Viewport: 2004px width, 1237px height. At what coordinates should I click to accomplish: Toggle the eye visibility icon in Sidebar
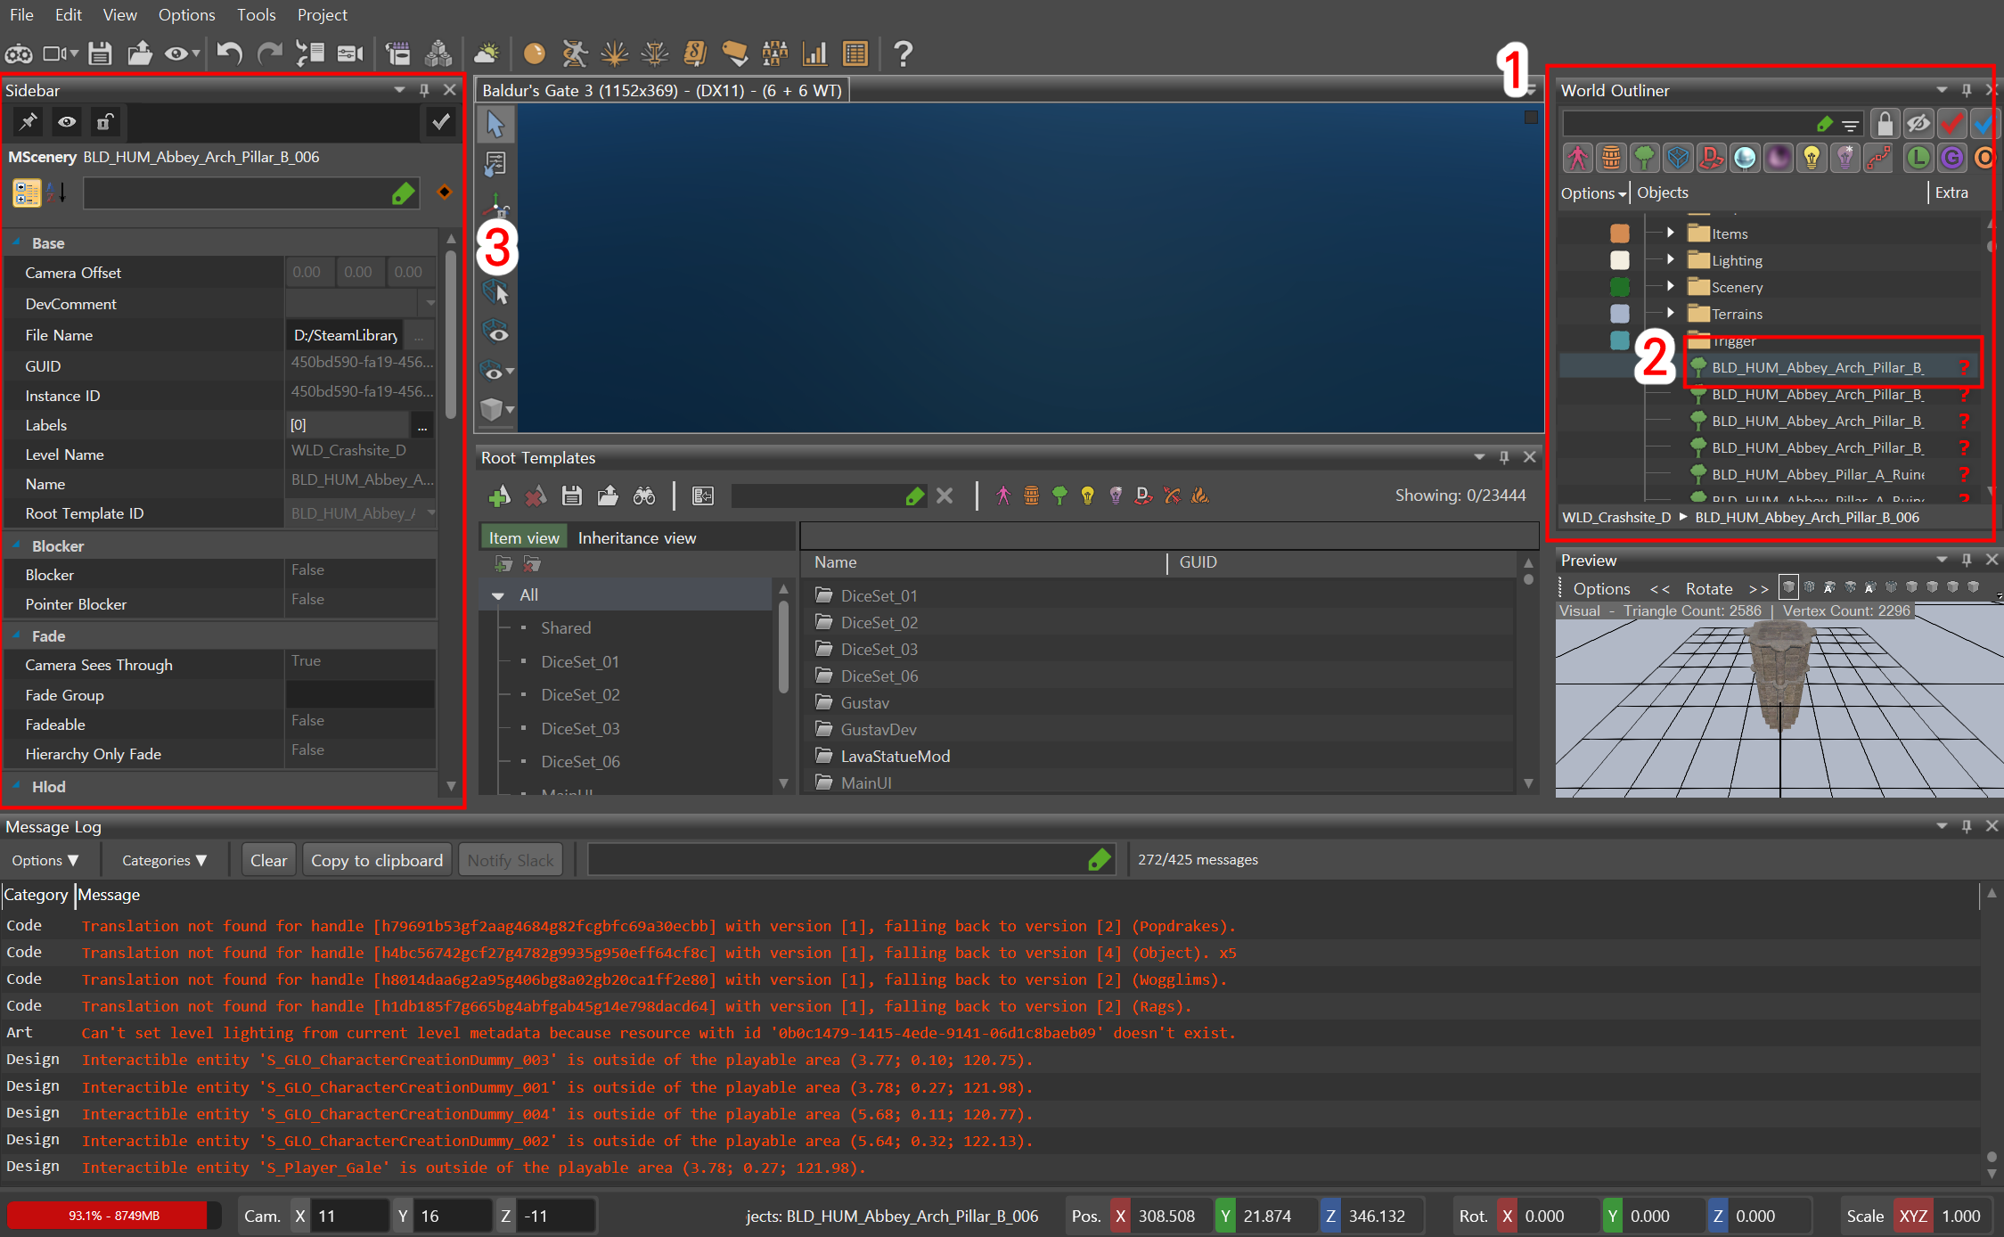67,122
